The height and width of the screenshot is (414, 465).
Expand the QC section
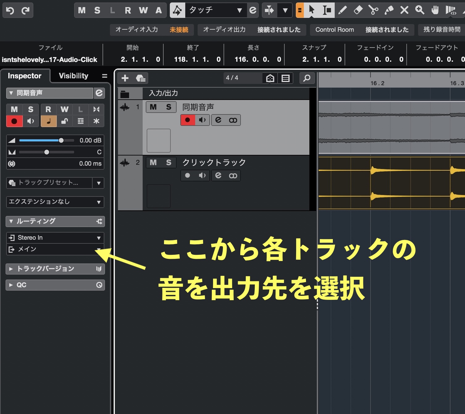coord(11,285)
